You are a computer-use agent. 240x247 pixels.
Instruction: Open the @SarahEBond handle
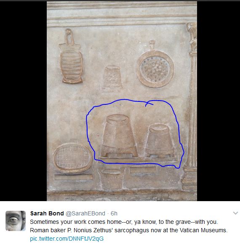click(85, 213)
